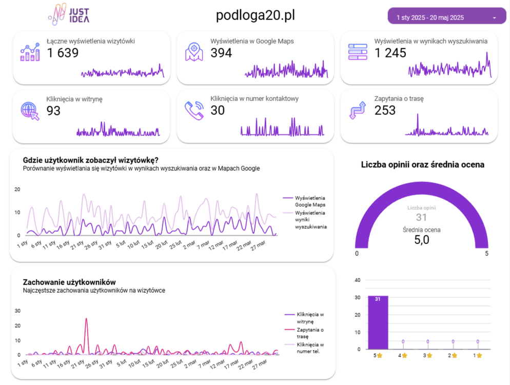
Task: Click the 5 star rating label
Action: point(378,355)
